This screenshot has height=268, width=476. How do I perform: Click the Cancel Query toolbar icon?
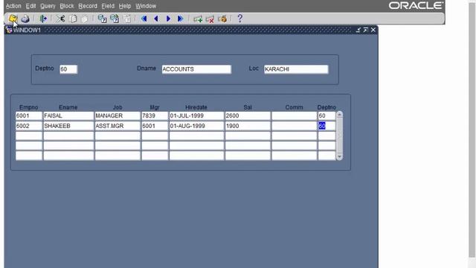click(x=127, y=19)
